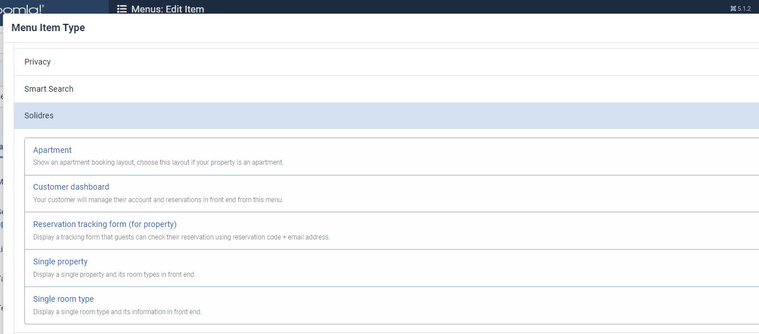Click the list icon beside Menus: Edit Item
This screenshot has height=334, width=759.
121,8
